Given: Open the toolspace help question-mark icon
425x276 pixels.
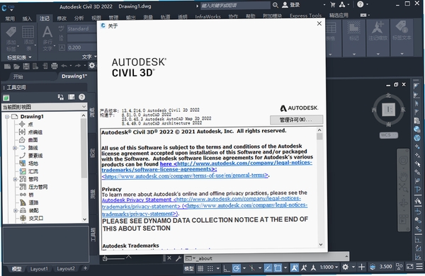Looking at the screenshot, I should click(82, 97).
